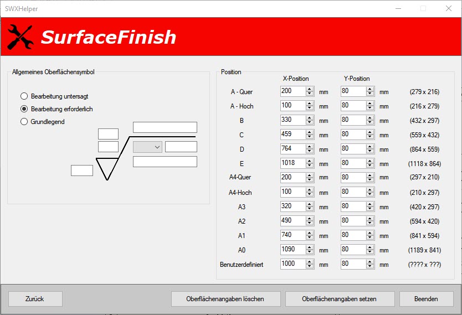Close the SWXHelper window
The height and width of the screenshot is (315, 462).
pos(449,8)
